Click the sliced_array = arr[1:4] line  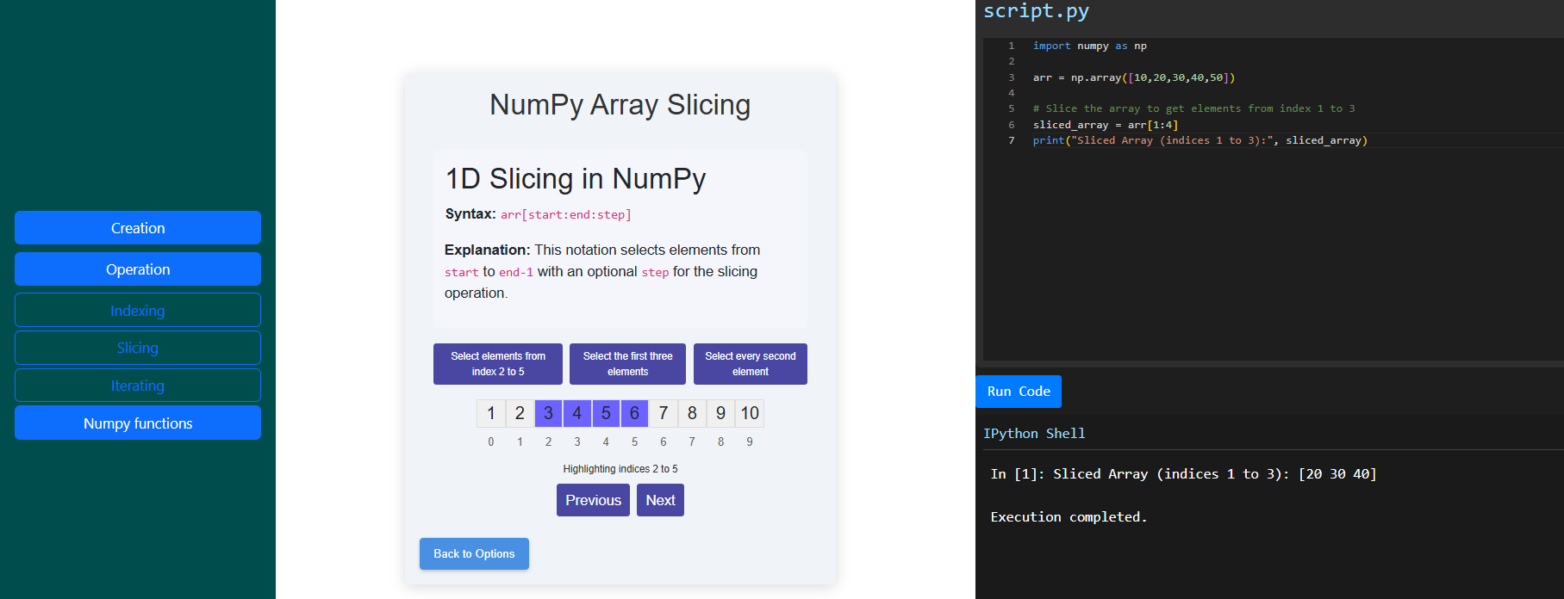(x=1106, y=125)
